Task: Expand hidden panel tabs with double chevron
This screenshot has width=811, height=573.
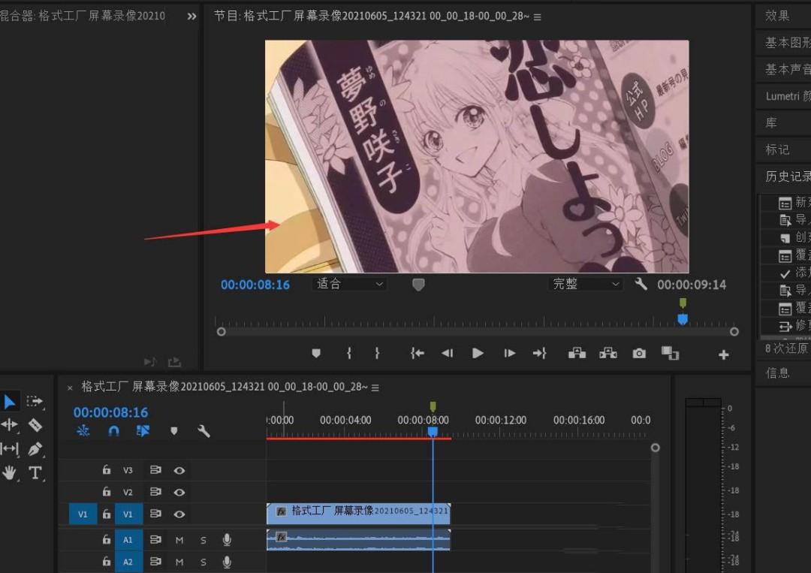Action: (191, 16)
